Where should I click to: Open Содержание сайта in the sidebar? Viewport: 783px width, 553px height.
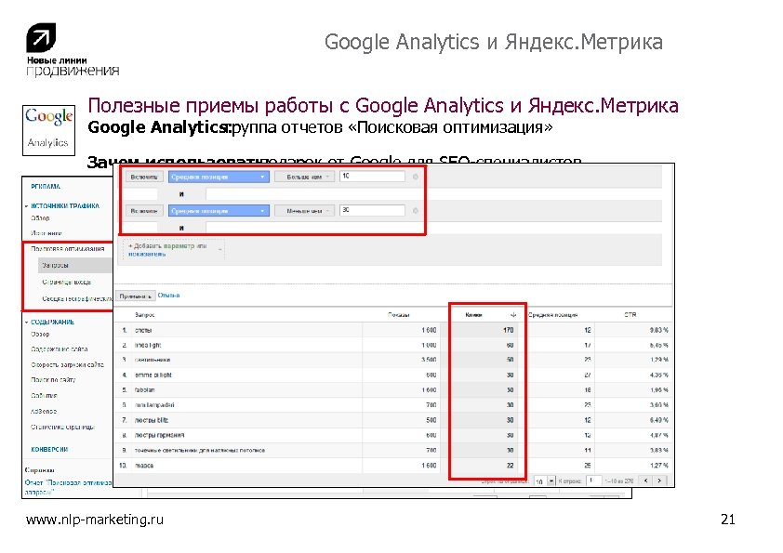point(59,349)
